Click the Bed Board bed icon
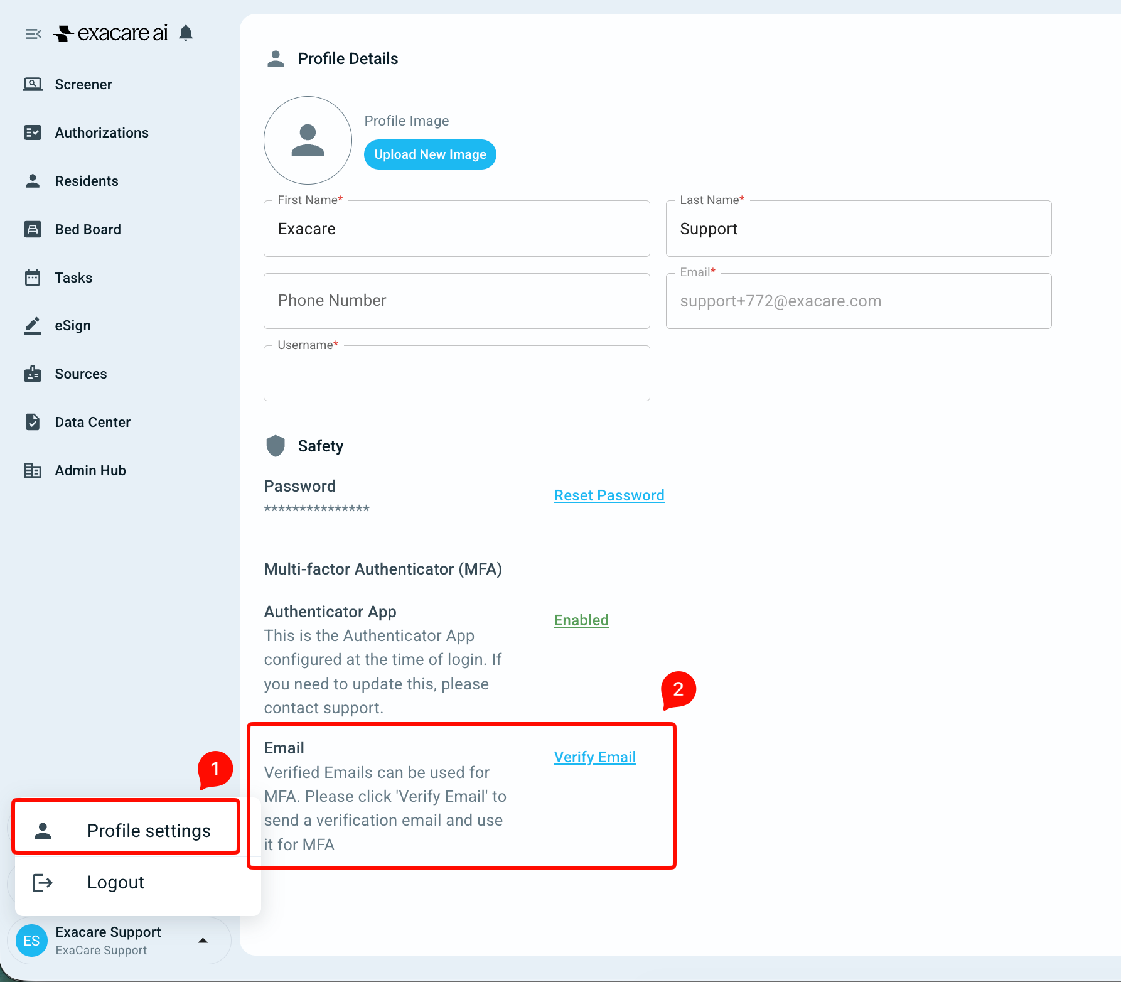 [x=33, y=229]
